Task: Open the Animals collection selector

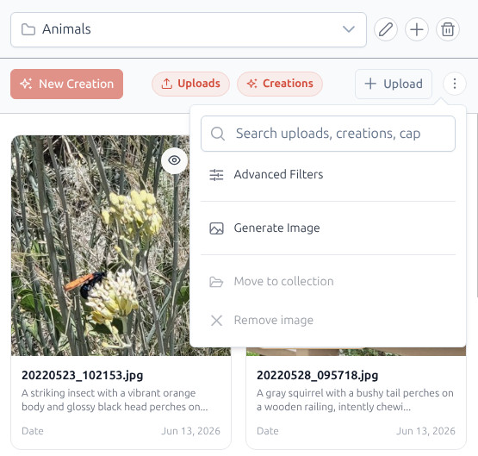Action: pyautogui.click(x=189, y=29)
